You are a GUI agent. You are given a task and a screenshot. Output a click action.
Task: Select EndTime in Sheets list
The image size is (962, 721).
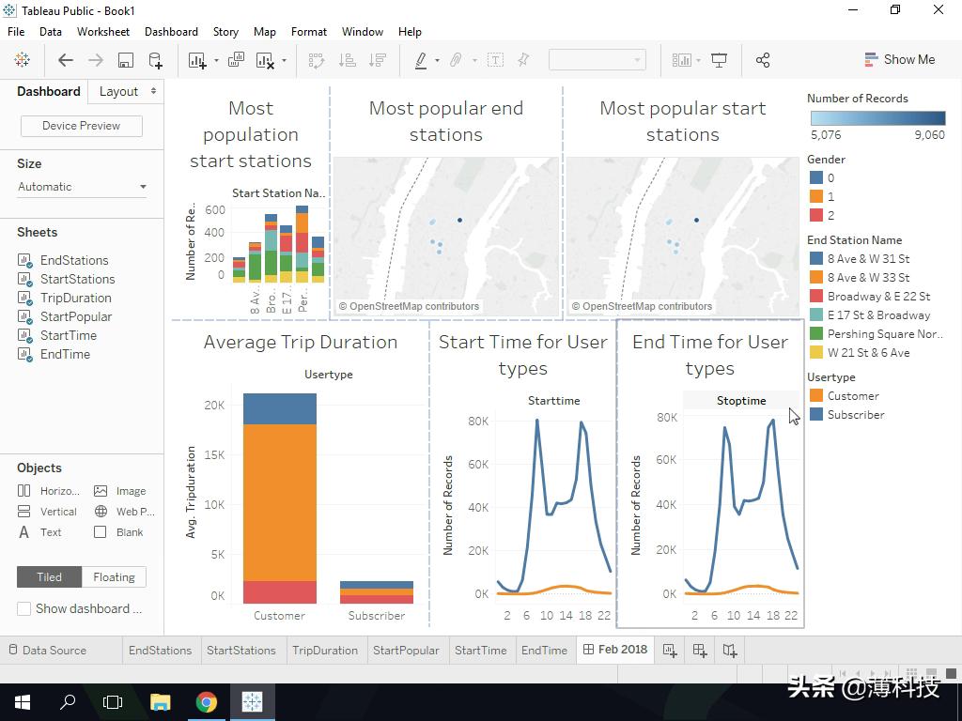tap(65, 354)
